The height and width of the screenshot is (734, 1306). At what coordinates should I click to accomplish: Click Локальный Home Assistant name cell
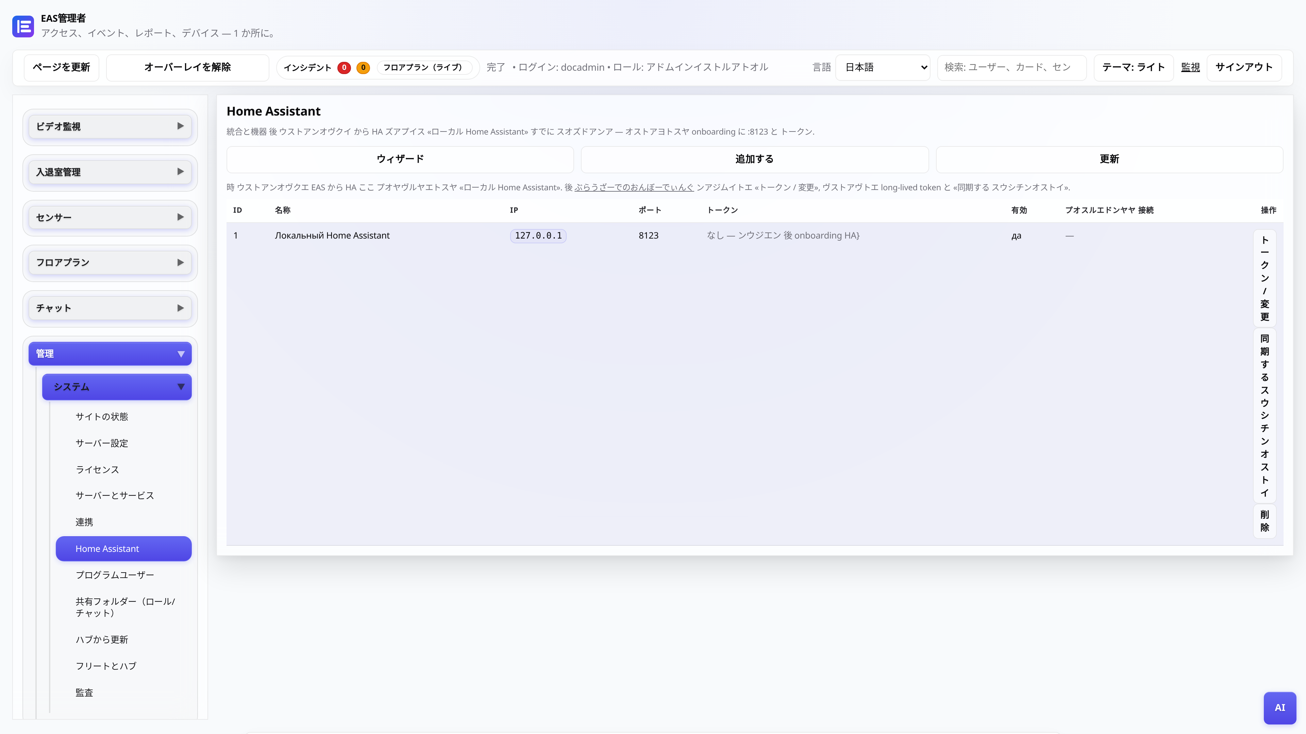click(x=332, y=235)
